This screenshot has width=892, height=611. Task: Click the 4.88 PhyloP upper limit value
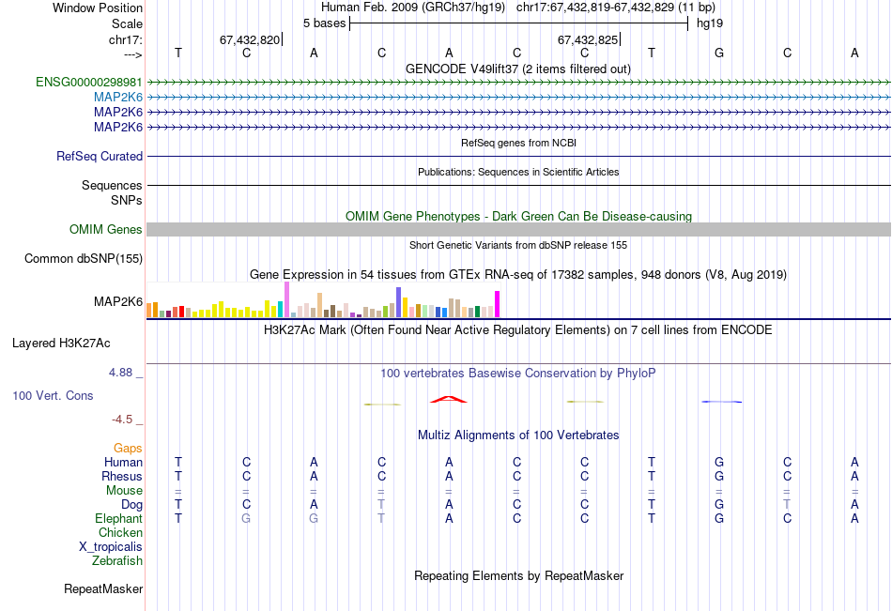120,374
